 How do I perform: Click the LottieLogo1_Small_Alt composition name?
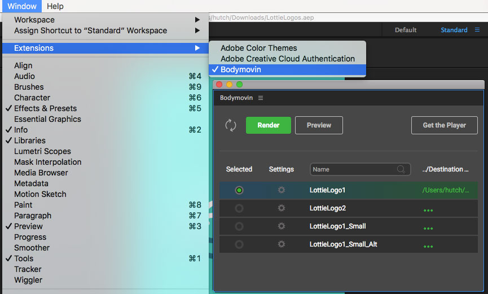[343, 244]
